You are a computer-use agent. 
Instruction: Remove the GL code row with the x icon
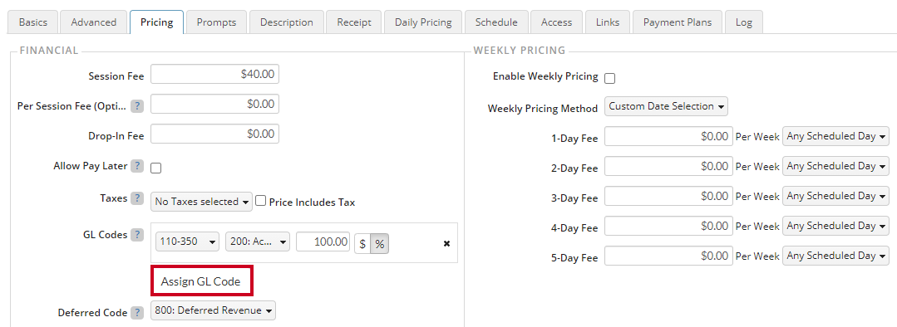tap(446, 244)
